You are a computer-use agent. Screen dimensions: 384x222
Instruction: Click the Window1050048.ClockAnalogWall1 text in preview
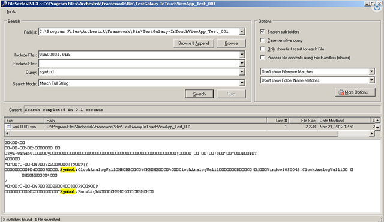point(304,170)
